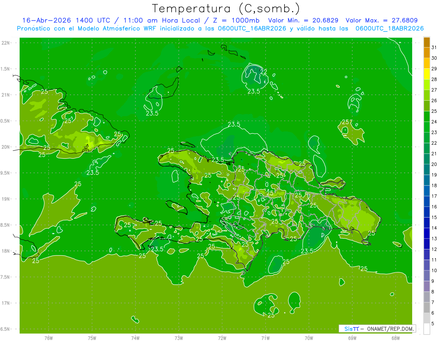Click the 22N latitude axis label

(6, 43)
